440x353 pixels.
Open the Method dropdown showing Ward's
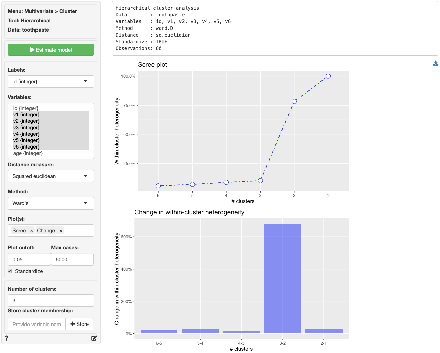[51, 203]
